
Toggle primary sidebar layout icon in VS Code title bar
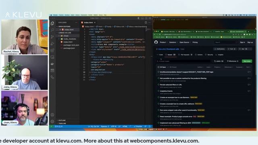139,18
